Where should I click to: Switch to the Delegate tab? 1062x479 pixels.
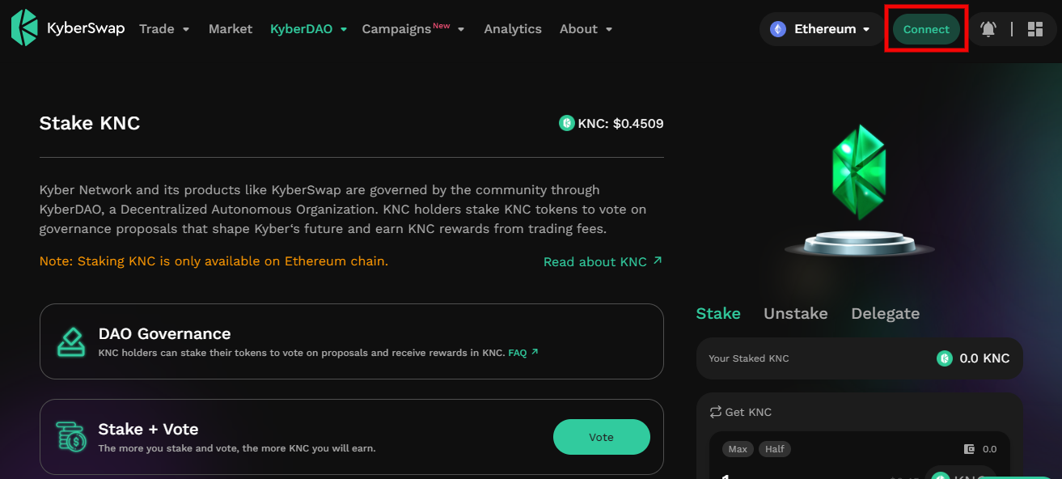(885, 314)
